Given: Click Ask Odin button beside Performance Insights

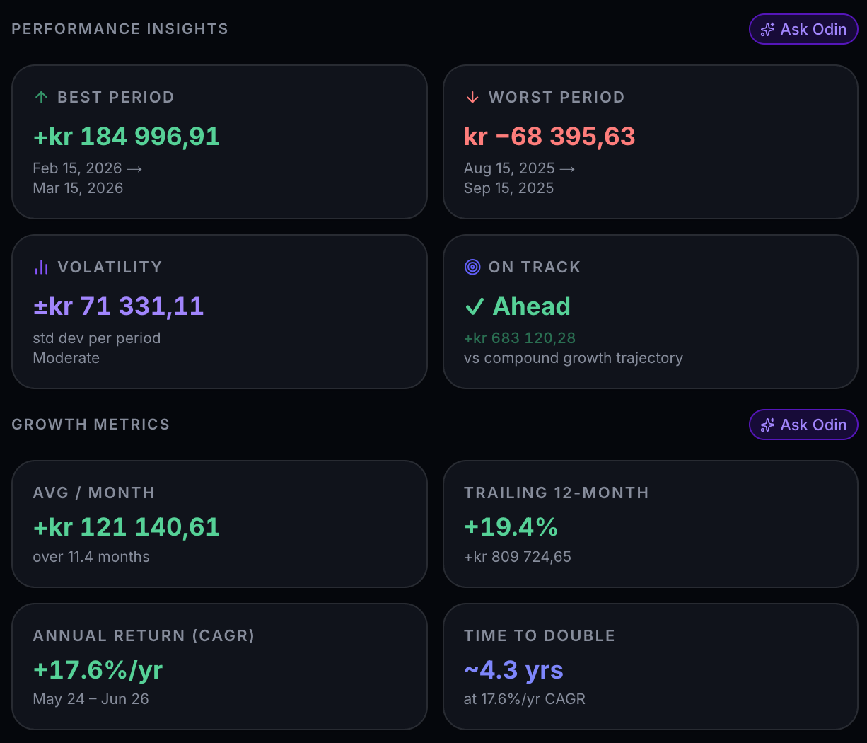Looking at the screenshot, I should [x=803, y=29].
